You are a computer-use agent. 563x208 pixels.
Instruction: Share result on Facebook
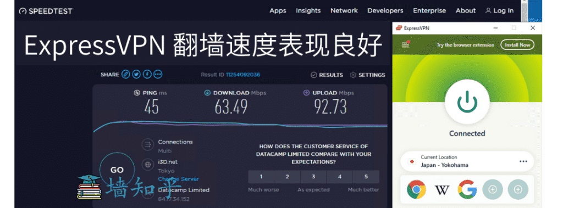point(147,75)
